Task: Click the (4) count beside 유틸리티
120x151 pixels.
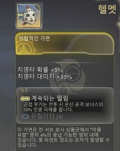Action: coord(60,117)
